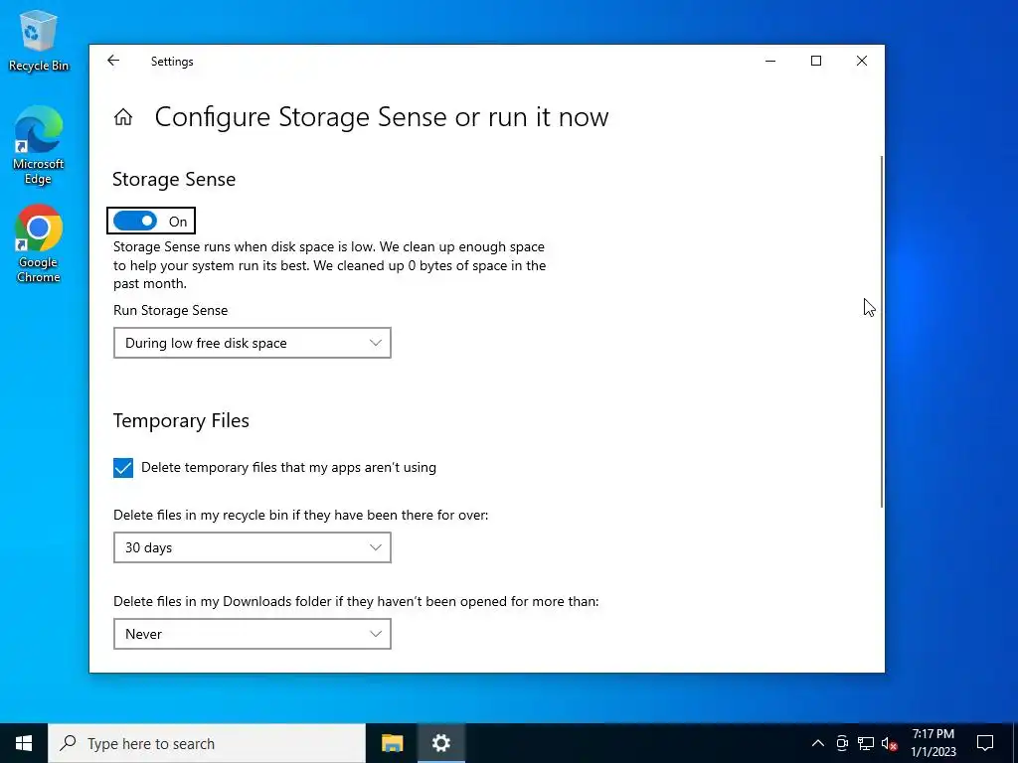Open Settings home via house icon
This screenshot has height=763, width=1018.
(x=123, y=117)
